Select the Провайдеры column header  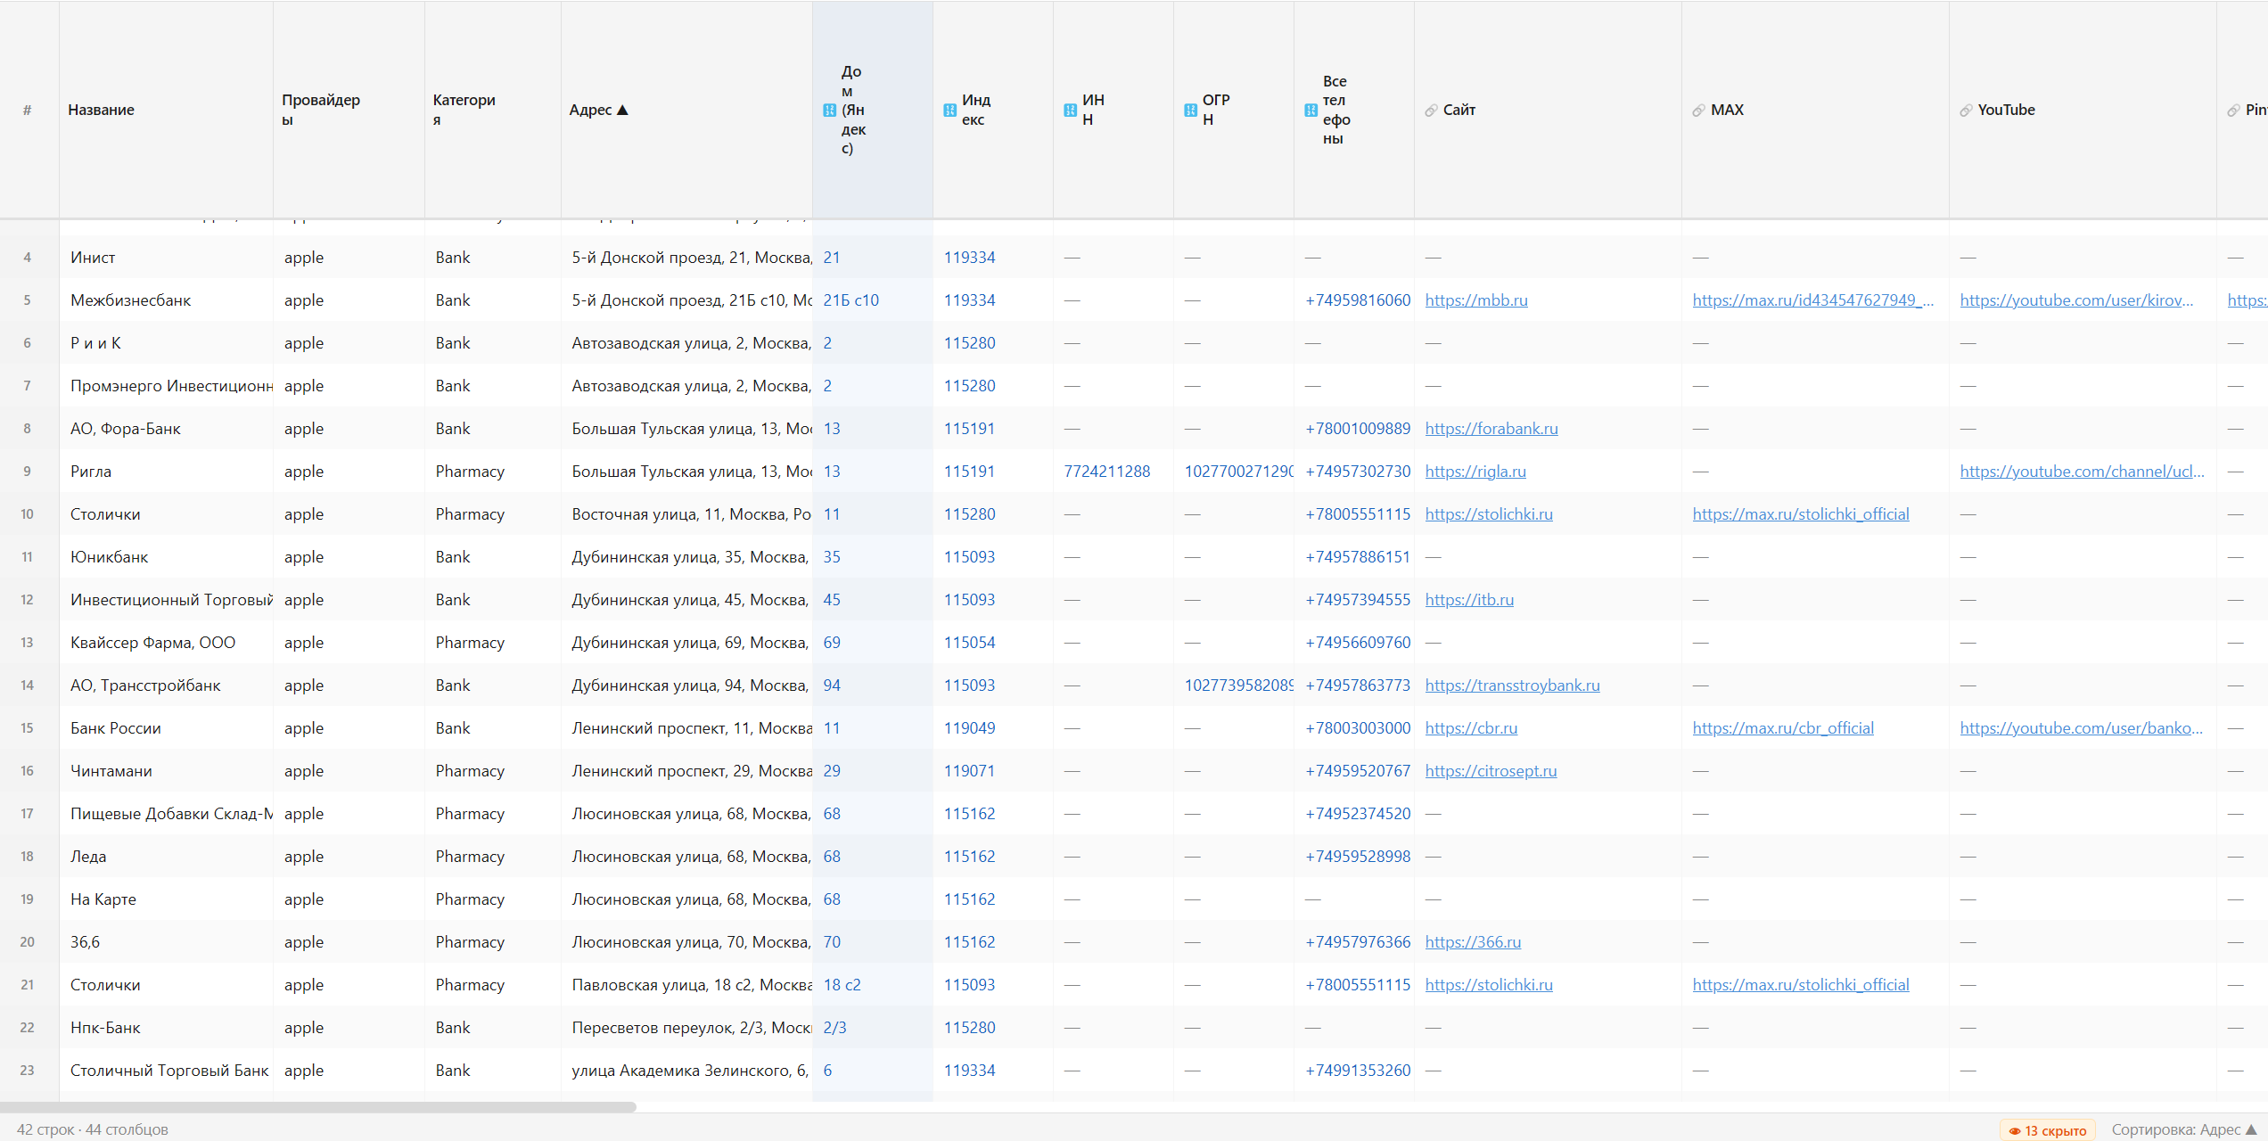349,110
